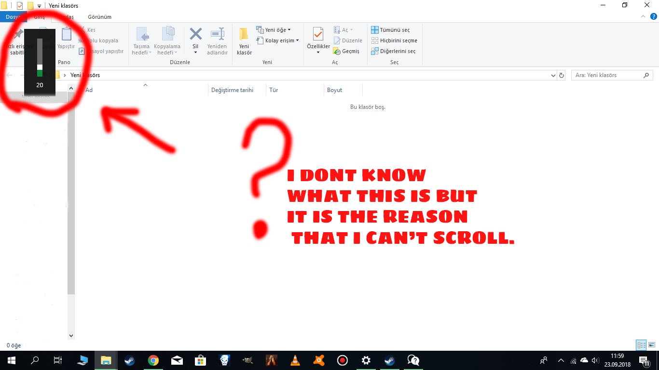Click the Yeni klasörs breadcrumb in address bar

tap(85, 75)
